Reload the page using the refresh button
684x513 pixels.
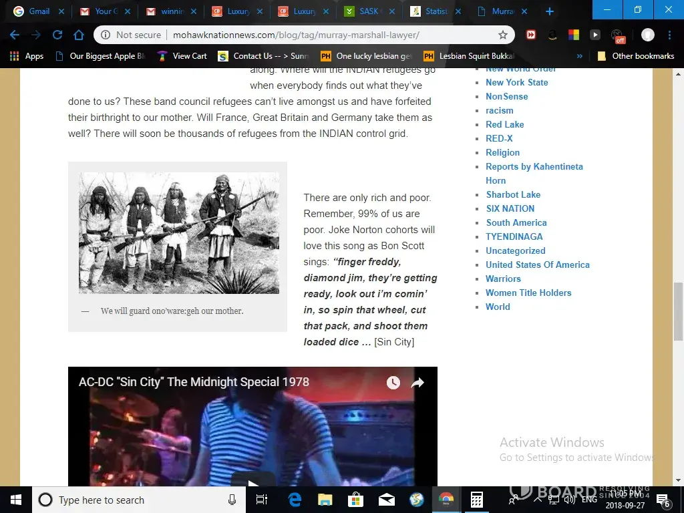(57, 35)
